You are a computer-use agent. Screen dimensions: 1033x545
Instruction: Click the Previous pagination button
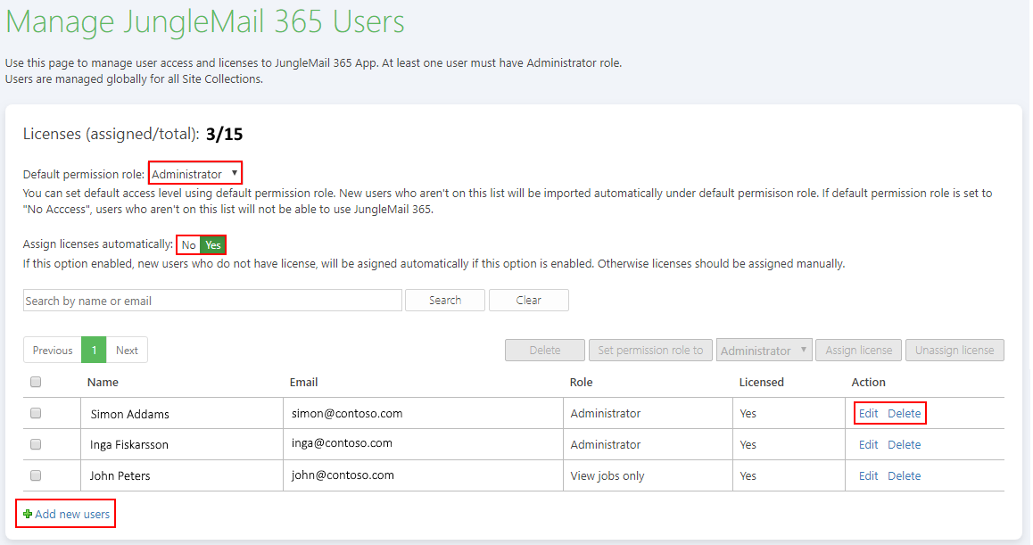[52, 350]
